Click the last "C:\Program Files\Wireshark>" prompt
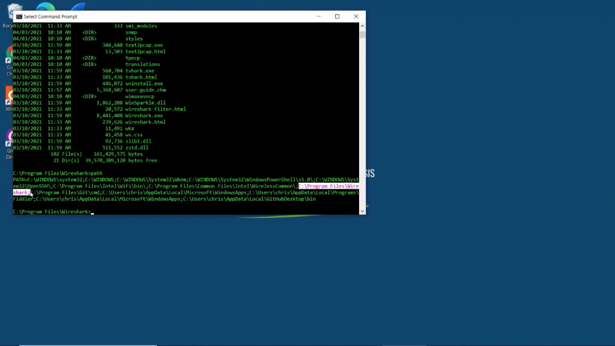 (x=52, y=212)
